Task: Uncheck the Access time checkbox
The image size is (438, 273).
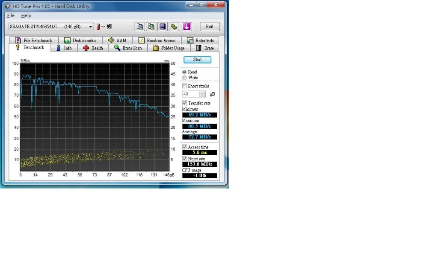Action: tap(184, 147)
